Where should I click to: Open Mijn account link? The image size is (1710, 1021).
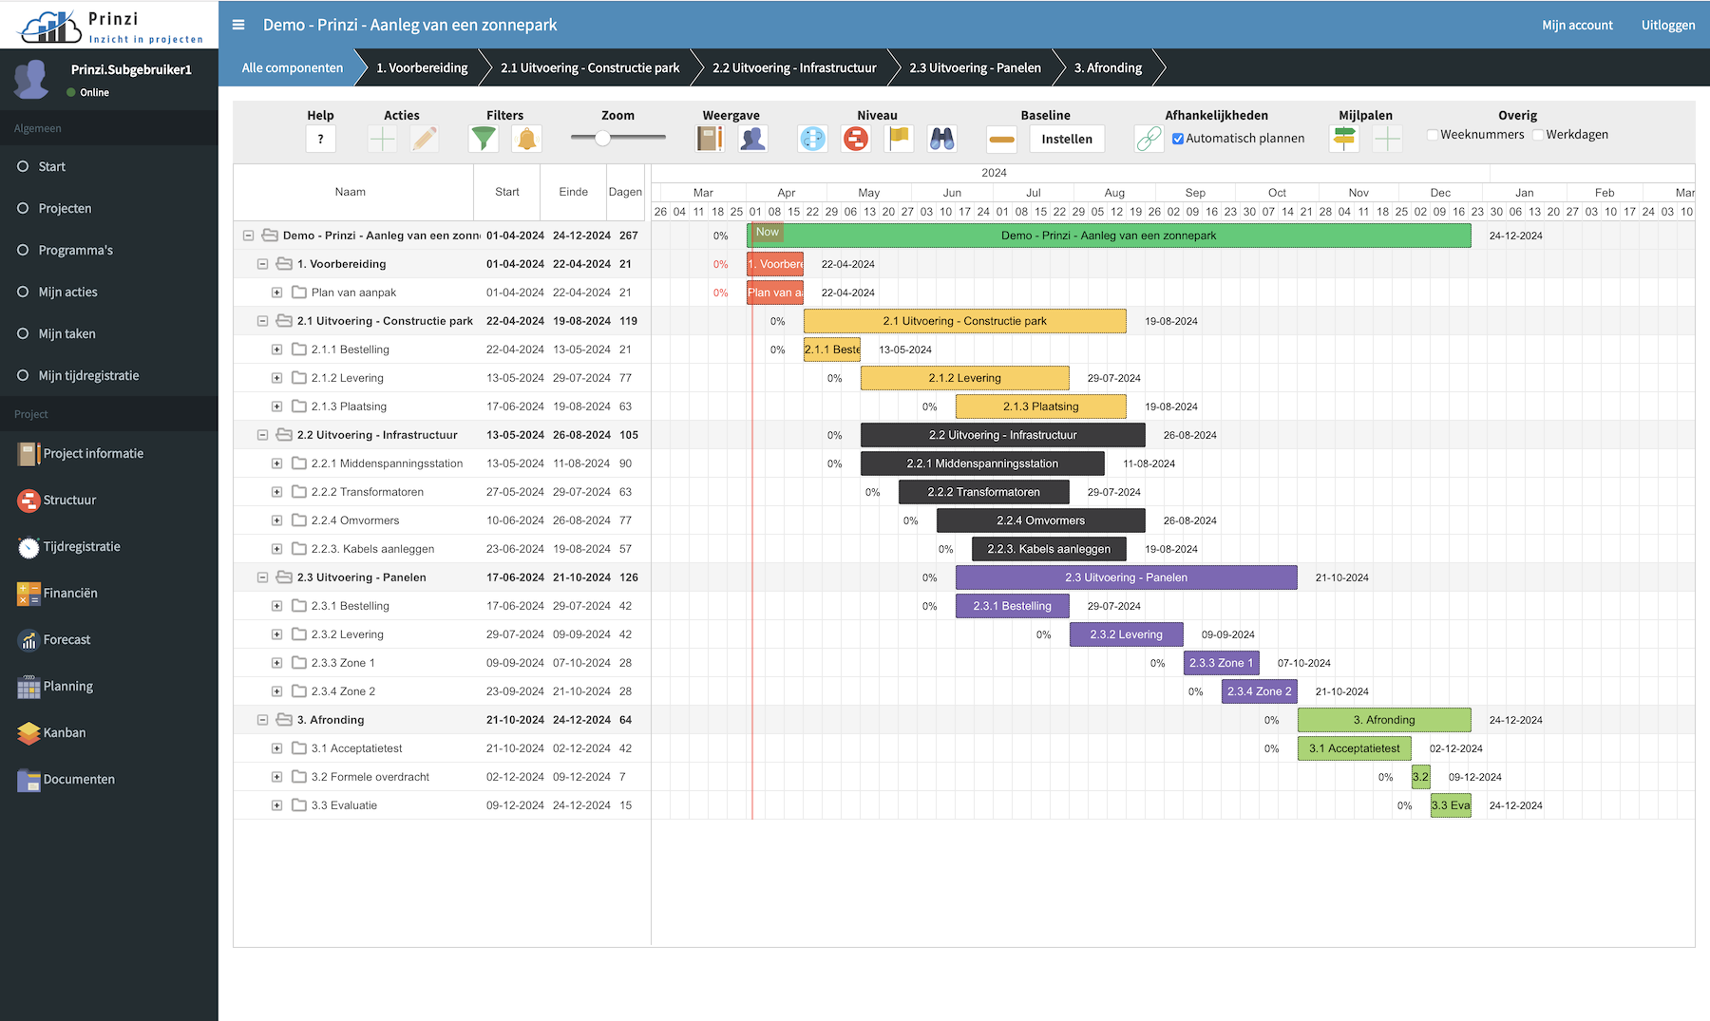click(x=1577, y=25)
